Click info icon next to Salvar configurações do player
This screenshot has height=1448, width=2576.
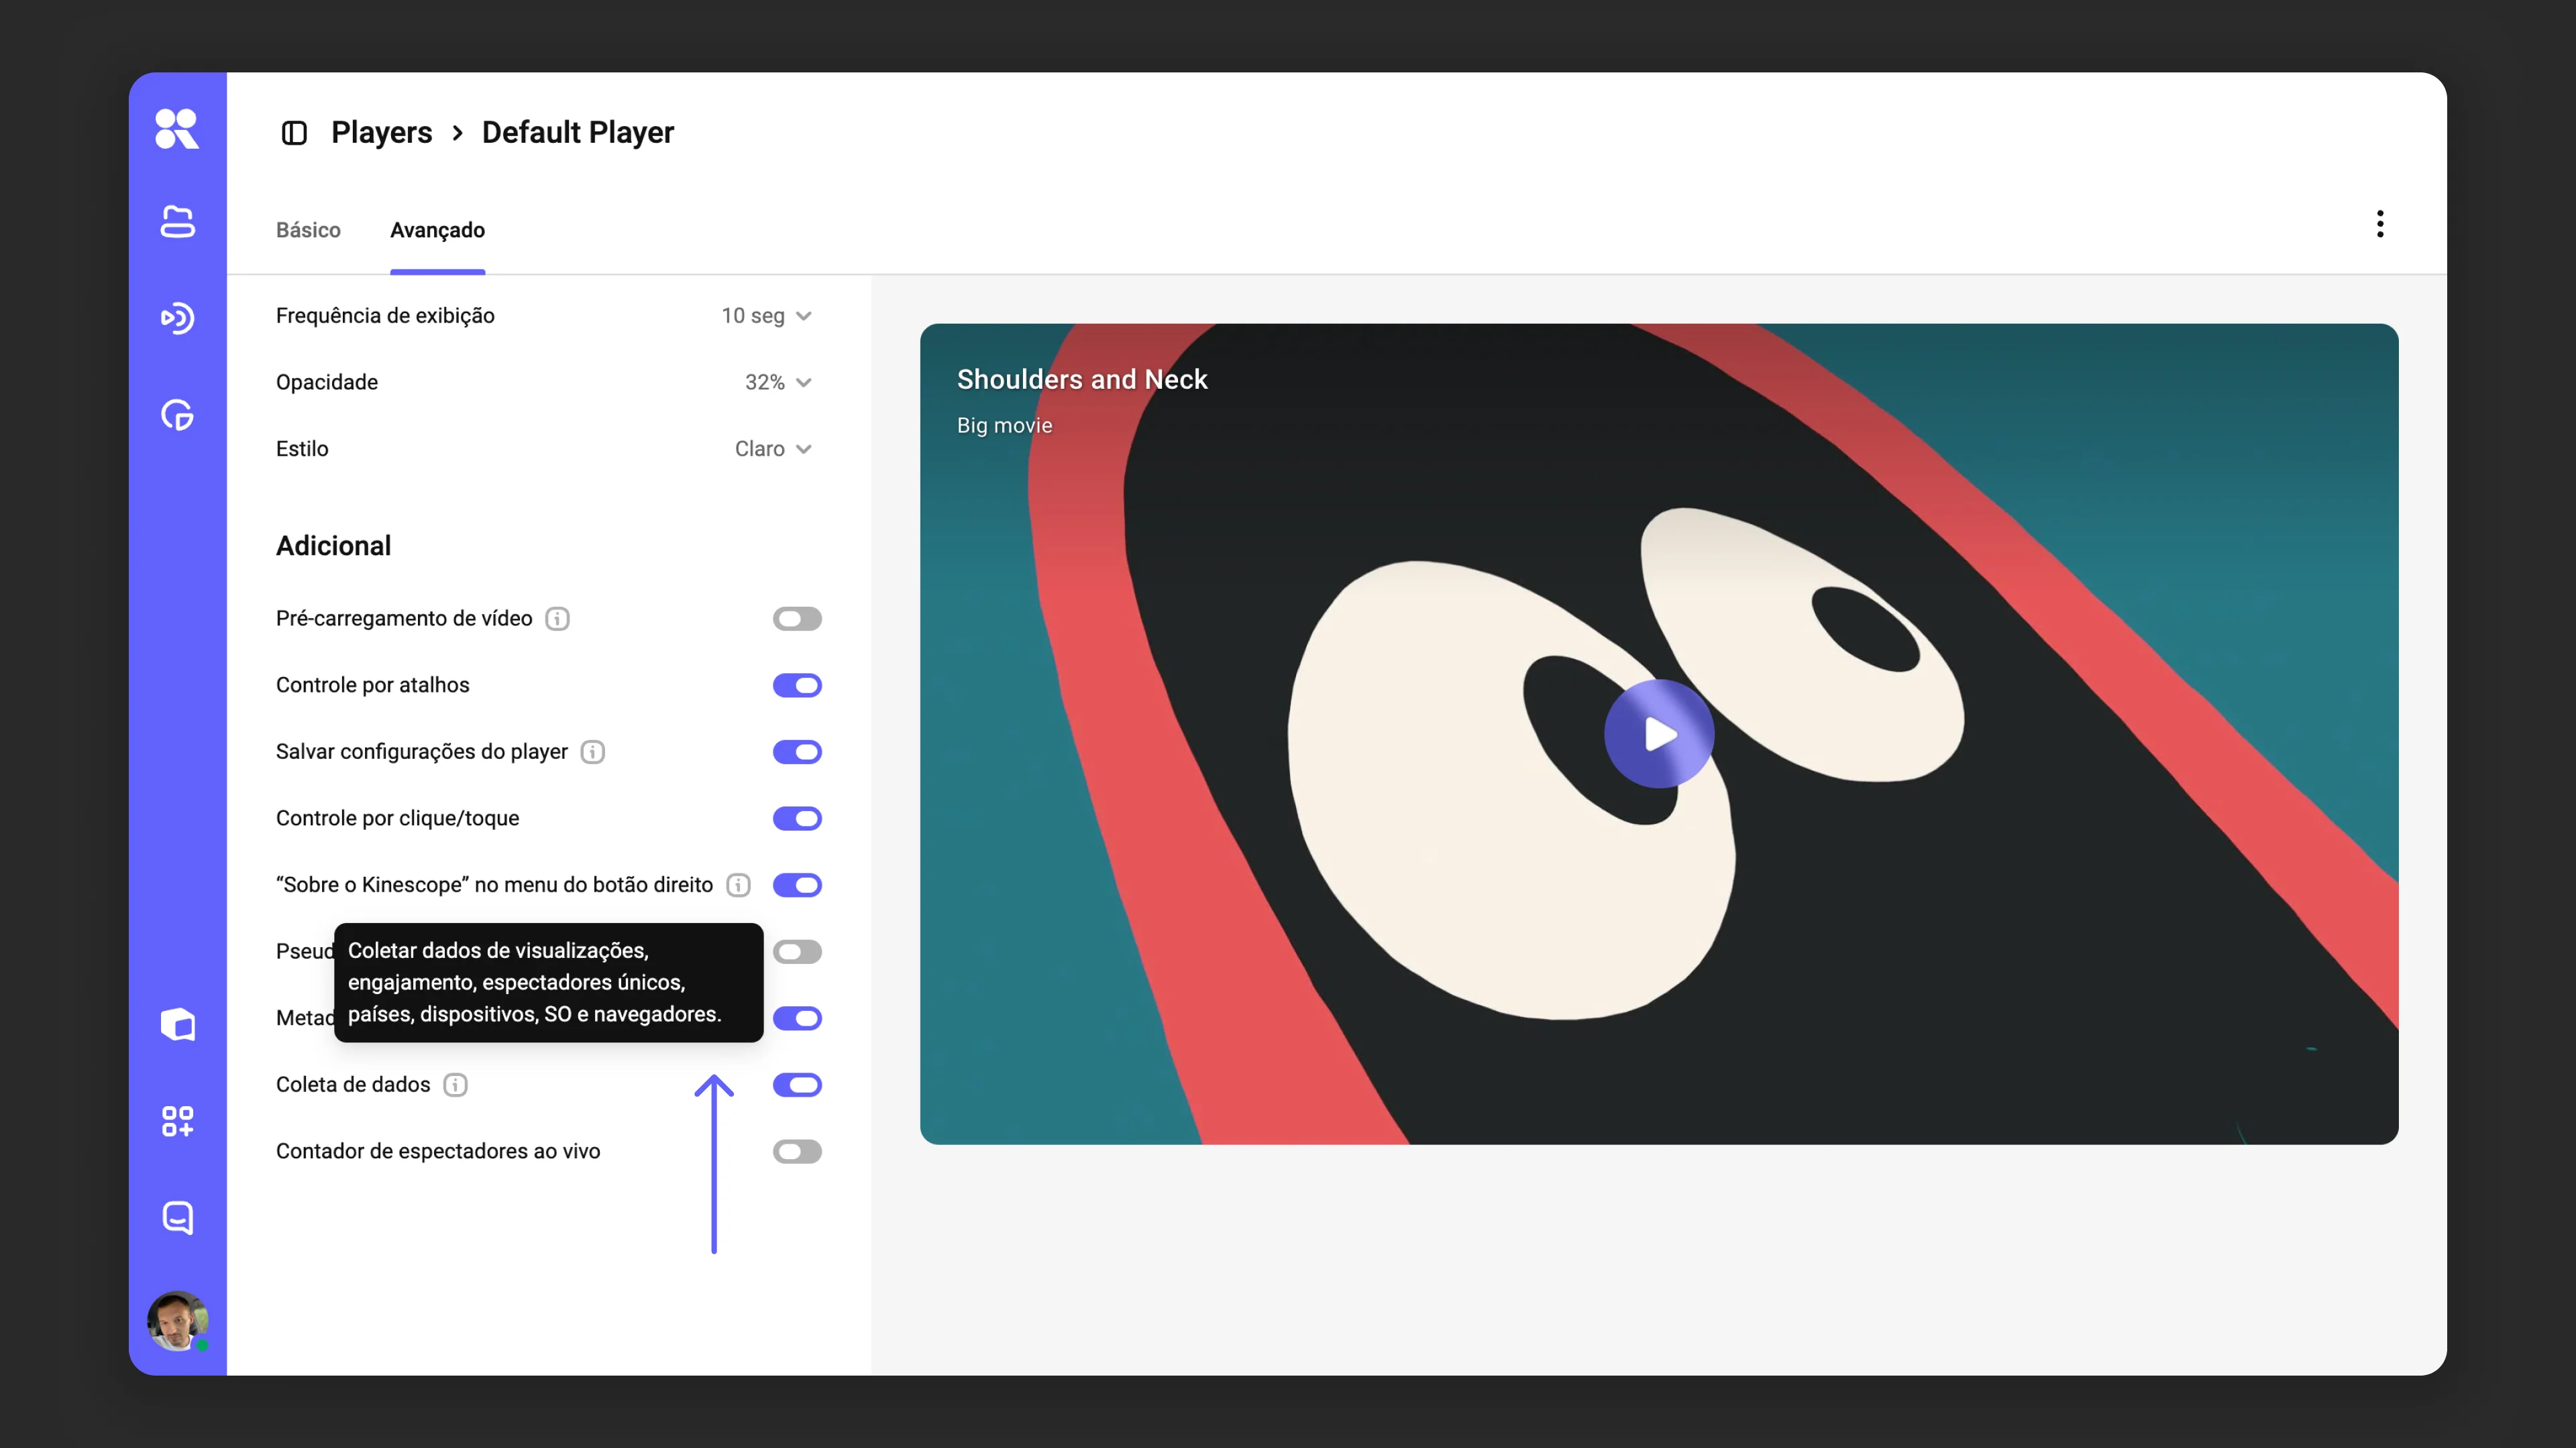(593, 751)
